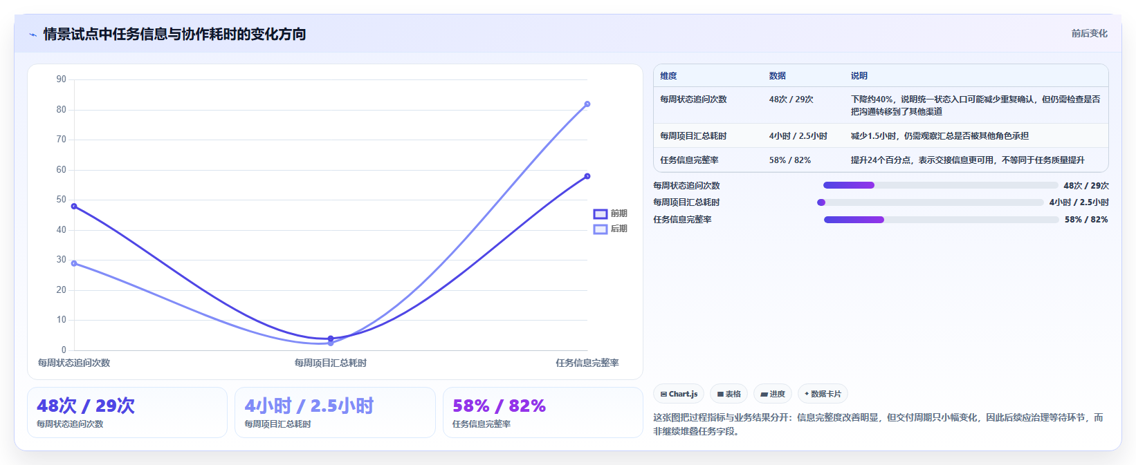Click the description starting 减少1.5小时

coord(940,136)
